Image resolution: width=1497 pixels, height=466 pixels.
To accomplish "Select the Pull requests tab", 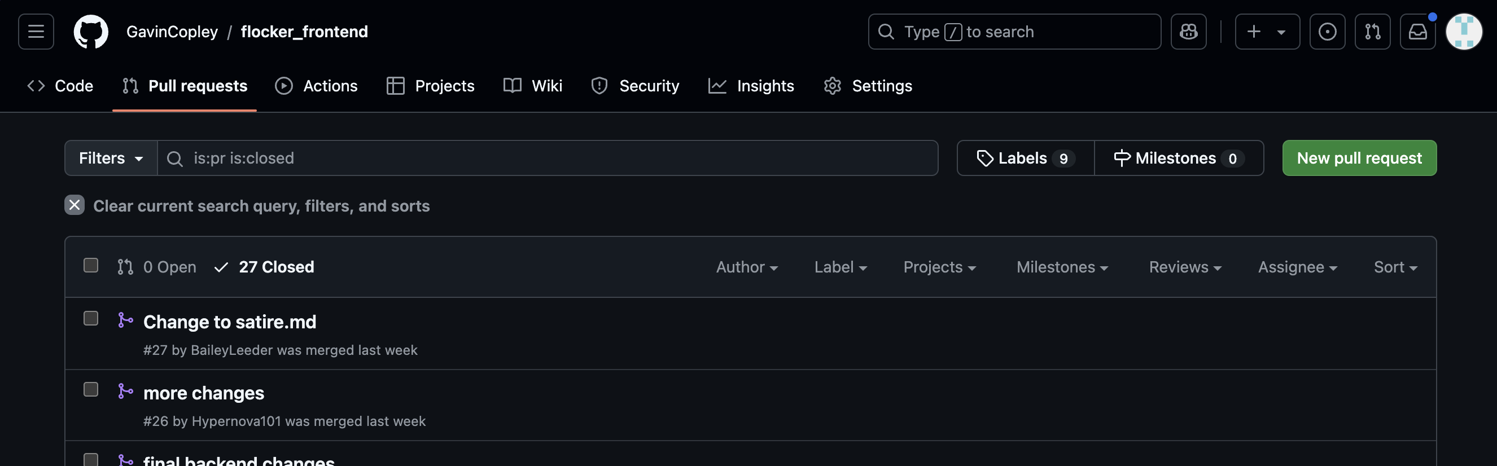I will point(185,86).
